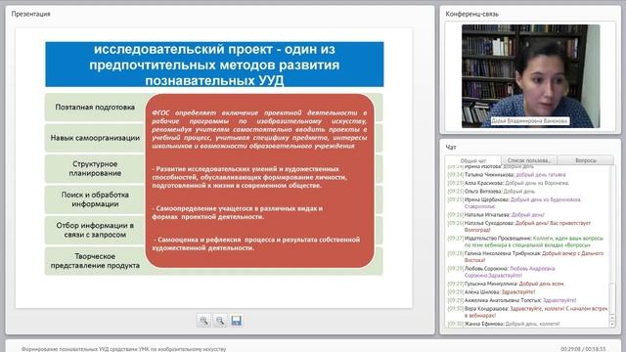Select the Структурное планирование slide item
The height and width of the screenshot is (352, 626).
95,168
